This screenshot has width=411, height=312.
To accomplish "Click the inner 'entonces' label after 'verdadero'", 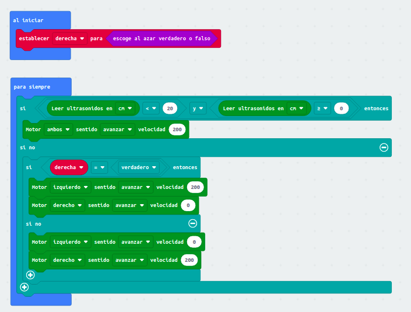I will pos(185,167).
